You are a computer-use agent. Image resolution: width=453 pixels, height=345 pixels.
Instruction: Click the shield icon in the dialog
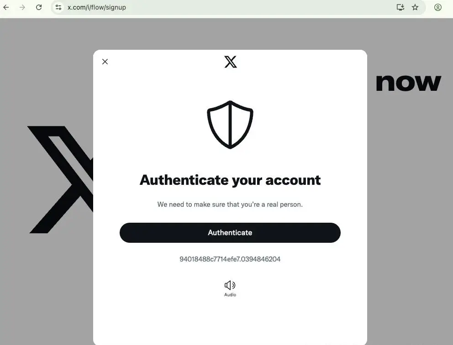coord(230,125)
